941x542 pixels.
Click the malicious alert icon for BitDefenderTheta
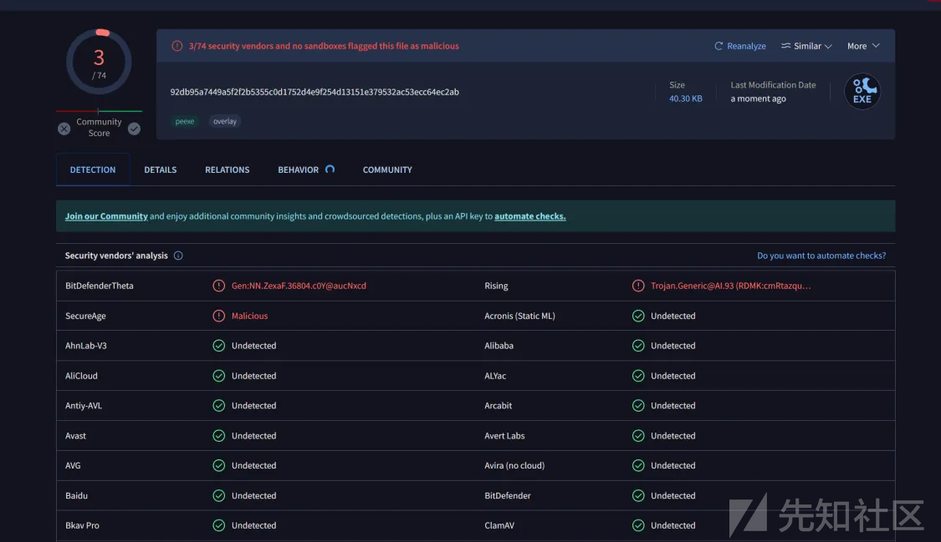point(218,286)
